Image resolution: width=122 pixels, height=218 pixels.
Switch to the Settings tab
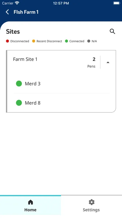[x=91, y=205]
